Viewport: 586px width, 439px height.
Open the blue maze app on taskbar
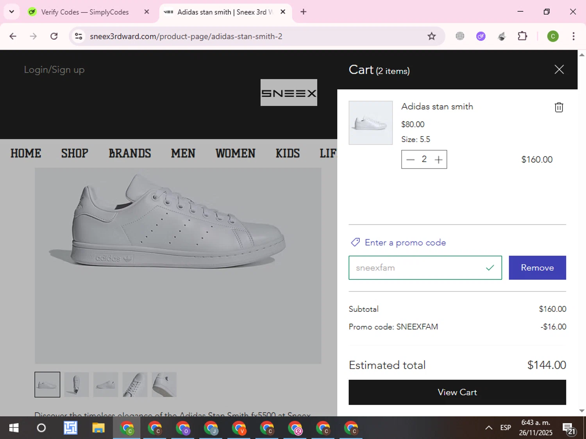pos(70,428)
